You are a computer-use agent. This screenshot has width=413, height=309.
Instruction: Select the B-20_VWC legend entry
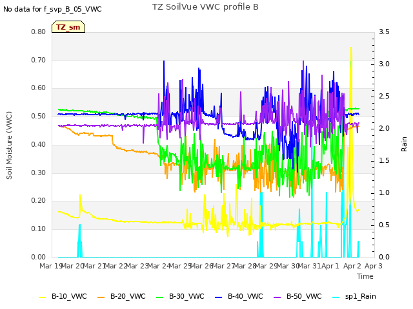point(121,297)
